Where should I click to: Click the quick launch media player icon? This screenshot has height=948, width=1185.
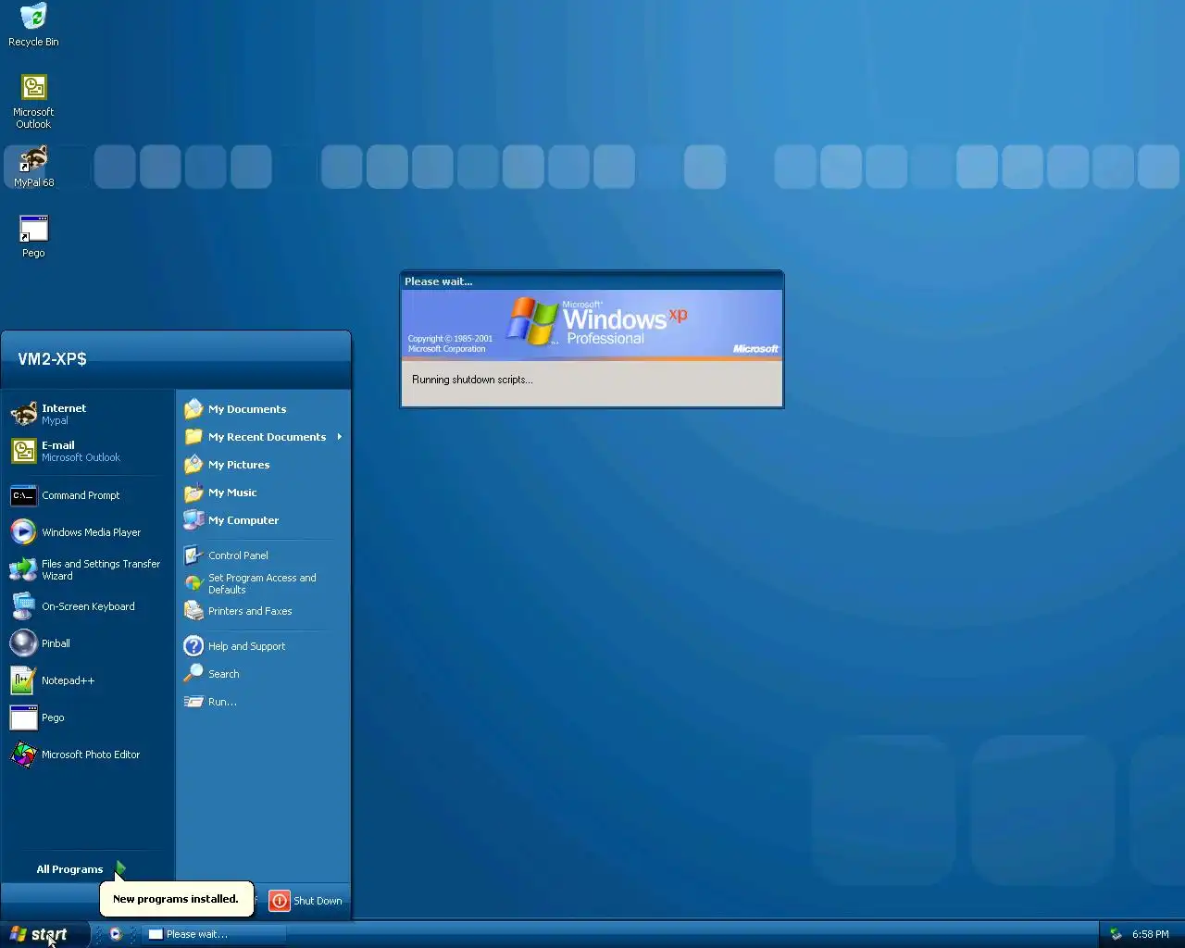(x=116, y=934)
